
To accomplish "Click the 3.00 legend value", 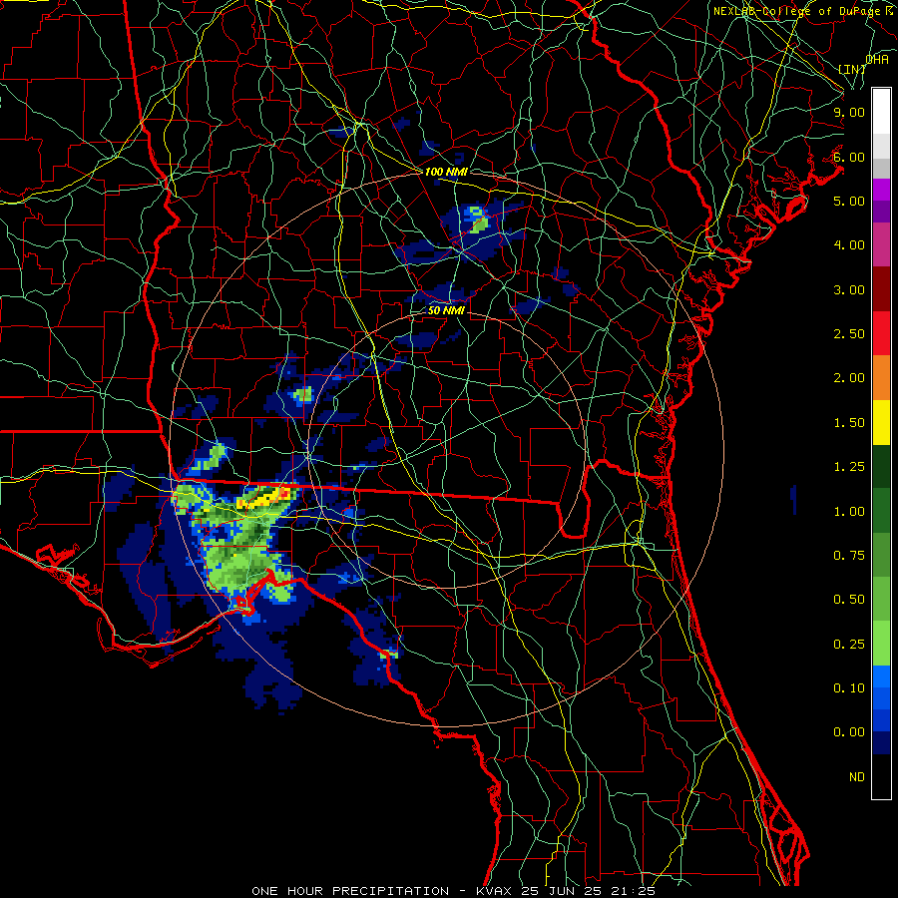I will (x=849, y=289).
